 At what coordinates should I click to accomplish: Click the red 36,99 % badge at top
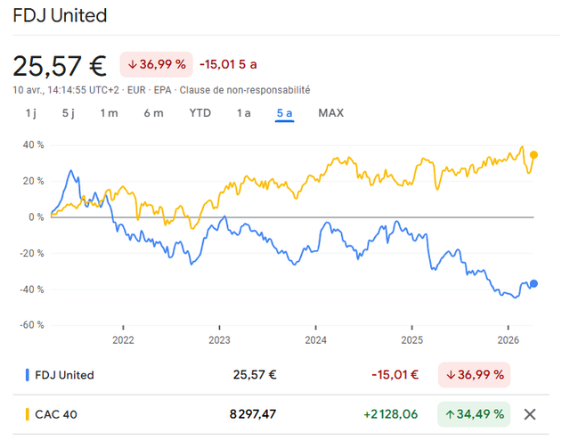click(x=157, y=64)
